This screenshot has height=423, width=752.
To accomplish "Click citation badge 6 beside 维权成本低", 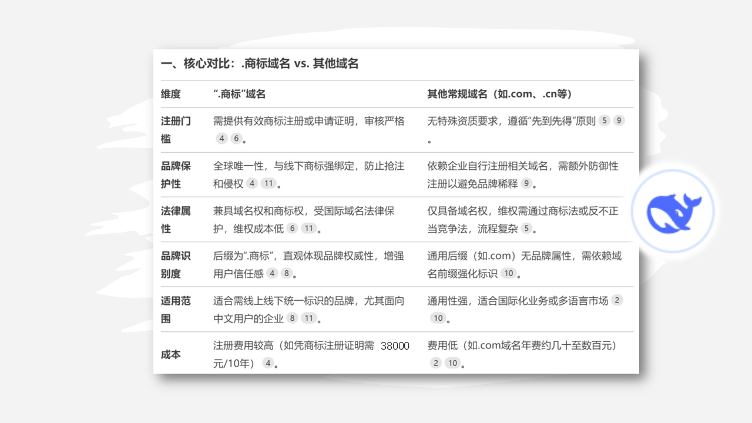I will [x=292, y=229].
